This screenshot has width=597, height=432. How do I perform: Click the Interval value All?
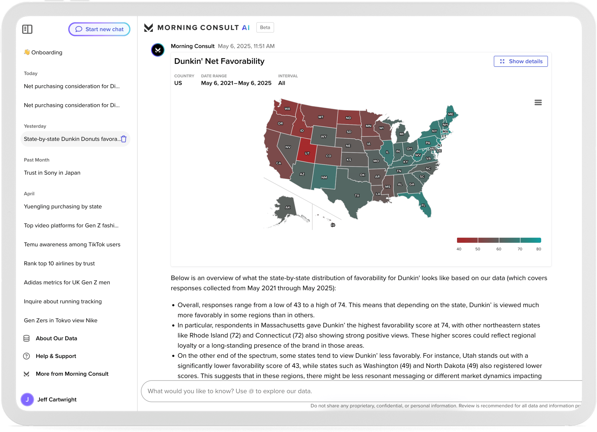(281, 83)
